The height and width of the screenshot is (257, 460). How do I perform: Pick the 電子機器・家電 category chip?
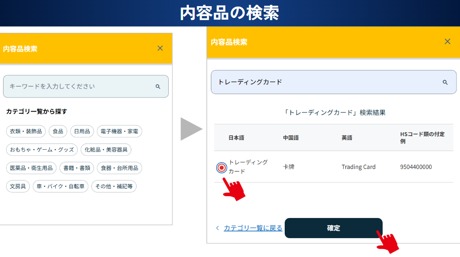(x=119, y=131)
